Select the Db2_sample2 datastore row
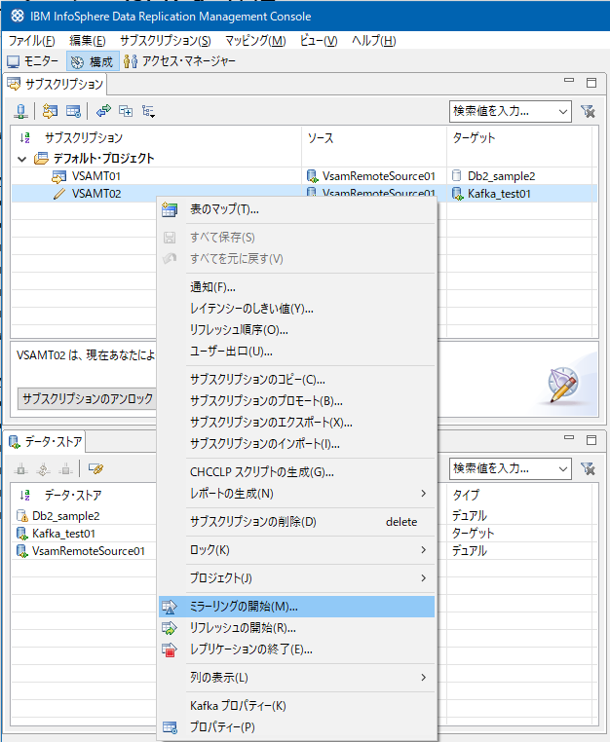610x742 pixels. click(x=84, y=516)
